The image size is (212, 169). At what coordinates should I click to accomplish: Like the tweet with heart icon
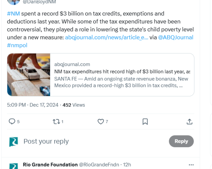(101, 121)
